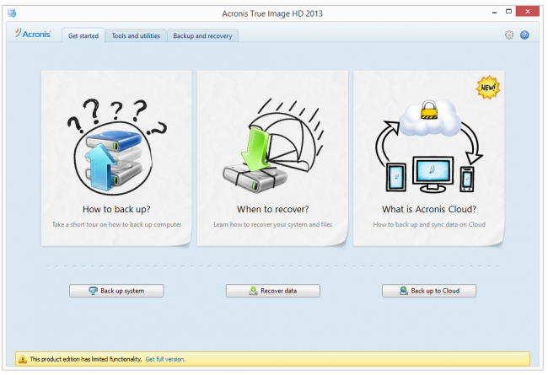Open the Tools and utilities tab
The height and width of the screenshot is (375, 548).
pos(136,35)
